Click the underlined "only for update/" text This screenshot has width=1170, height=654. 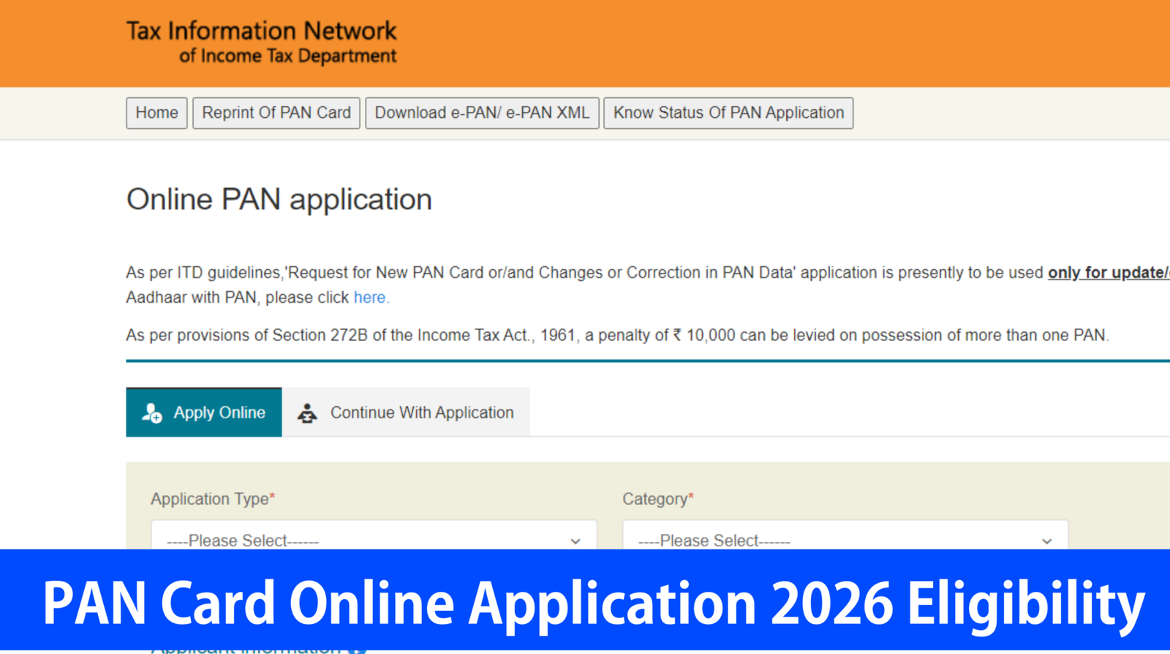[x=1109, y=273]
